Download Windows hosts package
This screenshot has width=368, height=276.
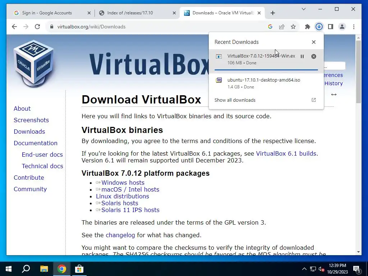[123, 183]
